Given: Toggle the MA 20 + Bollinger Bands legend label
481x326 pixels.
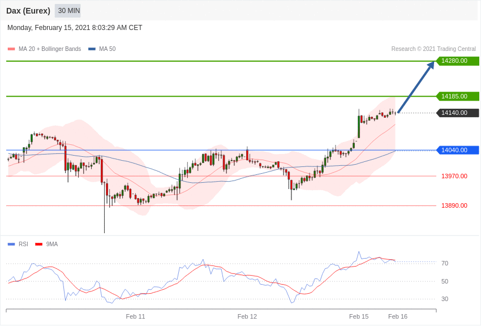Looking at the screenshot, I should [x=50, y=49].
